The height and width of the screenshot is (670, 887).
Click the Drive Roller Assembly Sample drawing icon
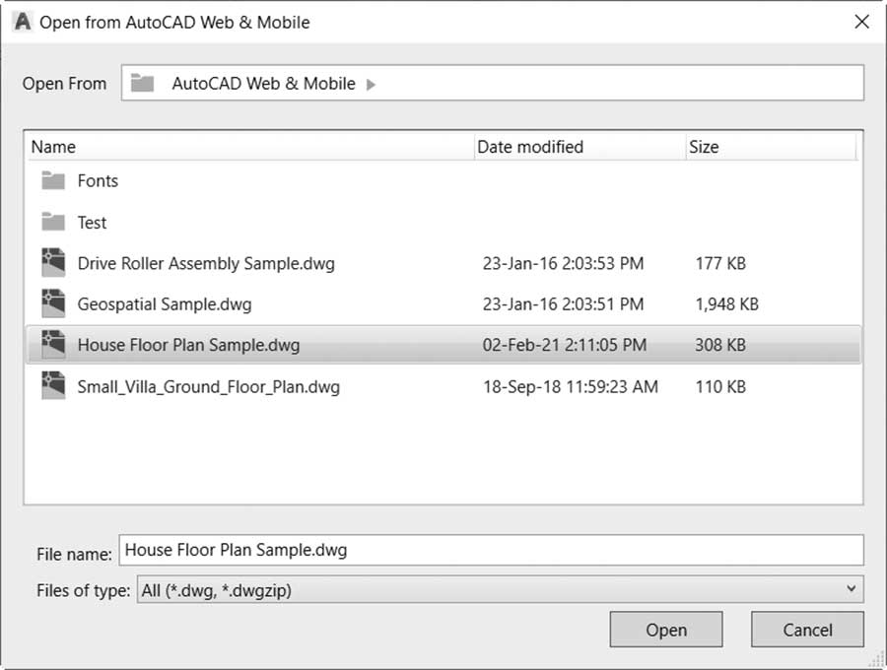[x=53, y=263]
